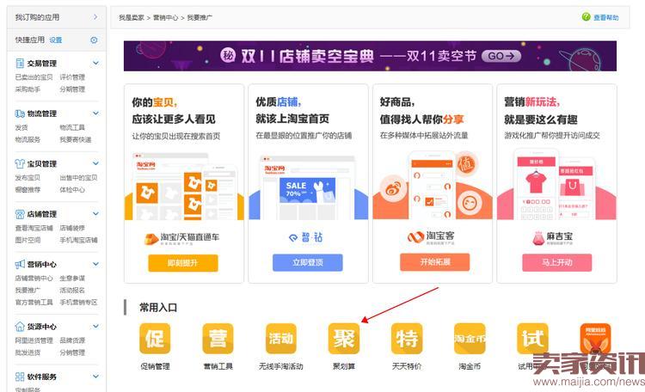Image resolution: width=645 pixels, height=392 pixels.
Task: Click the 设置 link next to 快捷应用
Action: (x=56, y=40)
